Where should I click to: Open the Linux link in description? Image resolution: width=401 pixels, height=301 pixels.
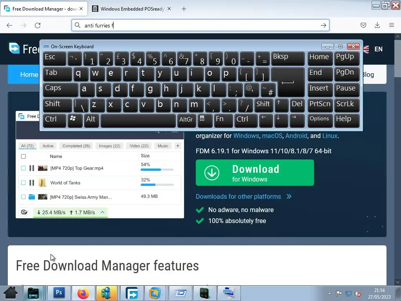(330, 136)
